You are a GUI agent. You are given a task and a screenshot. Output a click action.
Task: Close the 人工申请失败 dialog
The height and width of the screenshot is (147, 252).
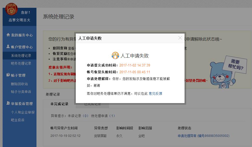click(180, 38)
